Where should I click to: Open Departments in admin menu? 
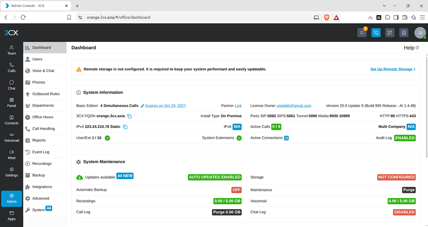tap(45, 106)
